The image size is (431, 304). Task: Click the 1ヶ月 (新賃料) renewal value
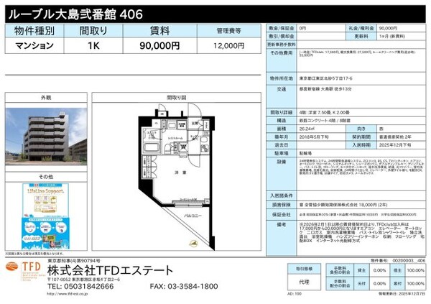coord(392,36)
